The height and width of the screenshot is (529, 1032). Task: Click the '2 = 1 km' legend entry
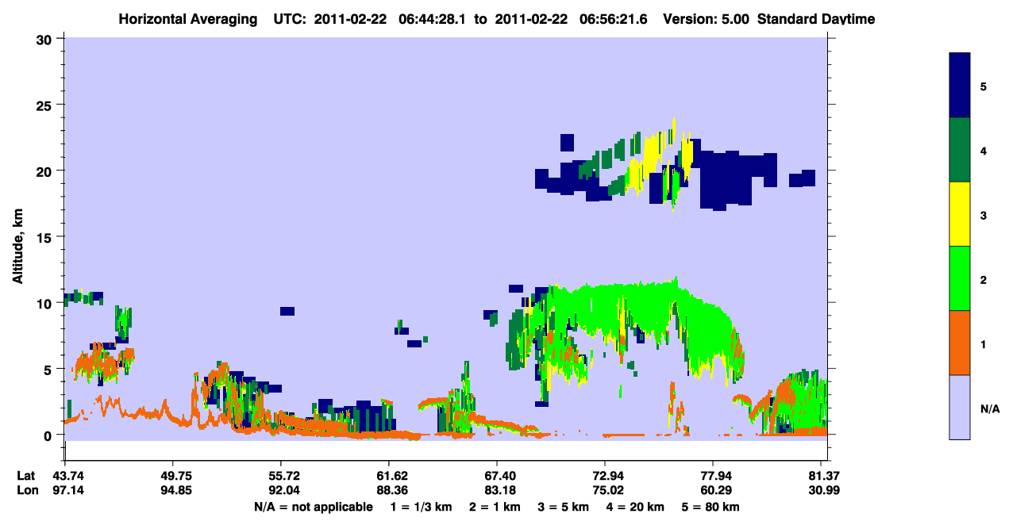point(494,507)
